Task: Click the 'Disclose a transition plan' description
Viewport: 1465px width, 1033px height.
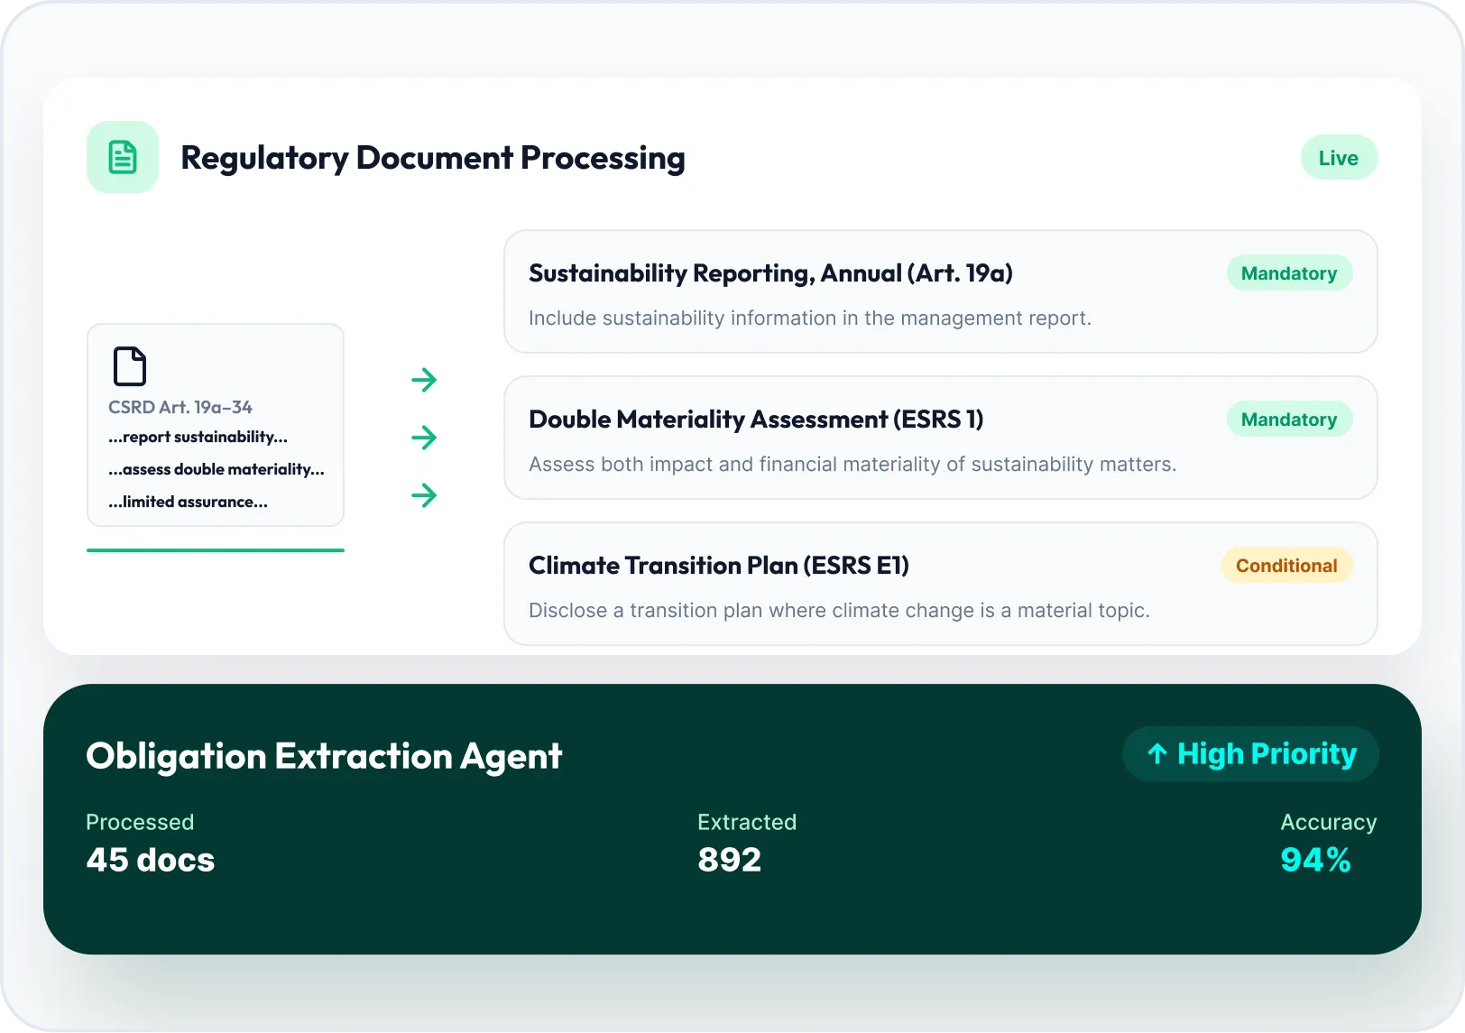Action: click(x=839, y=611)
